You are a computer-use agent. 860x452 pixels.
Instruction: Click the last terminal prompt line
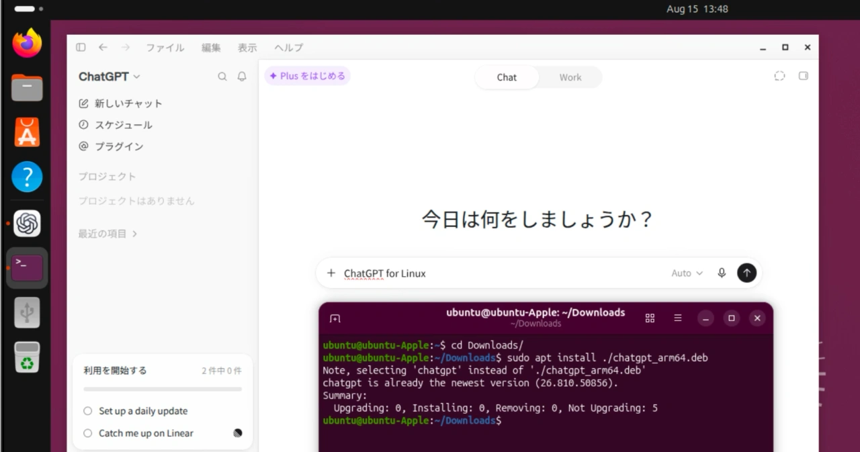click(412, 420)
